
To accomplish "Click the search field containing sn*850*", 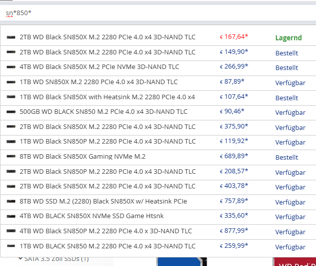I will coord(158,13).
